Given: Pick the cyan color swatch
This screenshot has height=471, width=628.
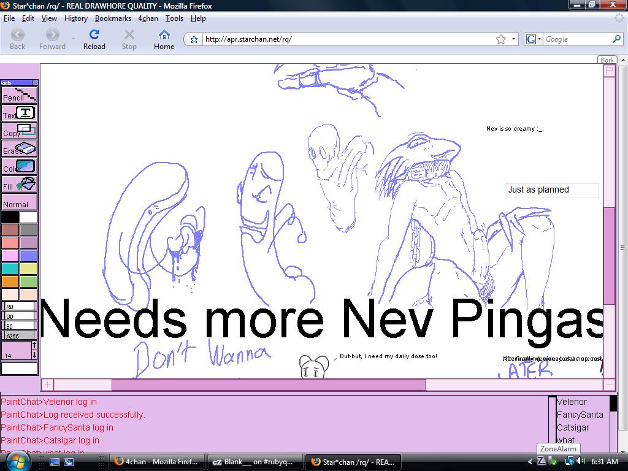Looking at the screenshot, I should (10, 268).
